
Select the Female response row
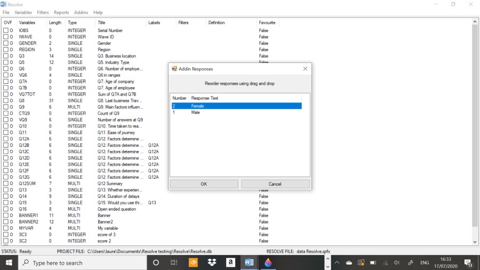tap(236, 106)
